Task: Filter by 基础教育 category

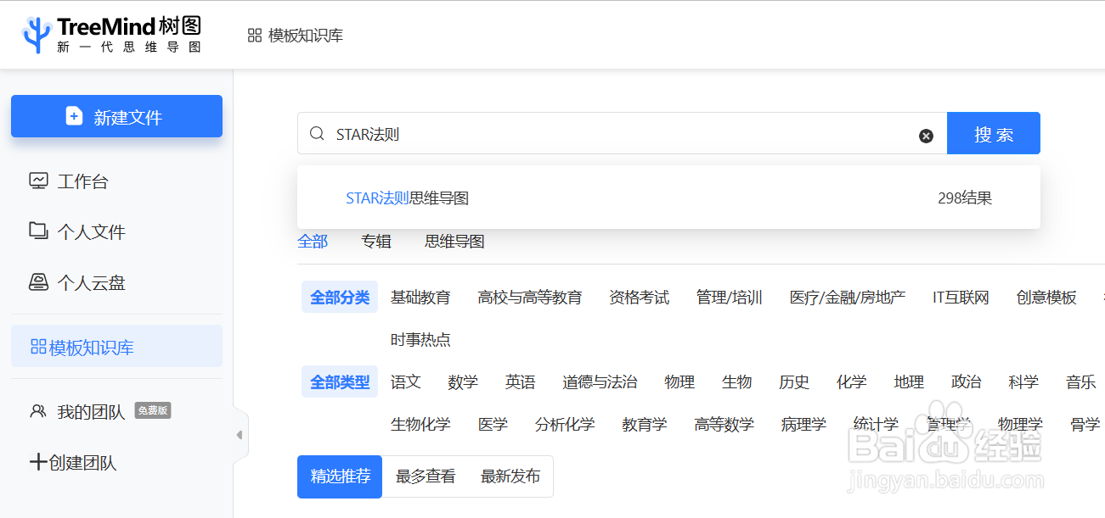Action: click(x=420, y=298)
